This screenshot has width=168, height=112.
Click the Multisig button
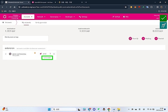(x=146, y=38)
